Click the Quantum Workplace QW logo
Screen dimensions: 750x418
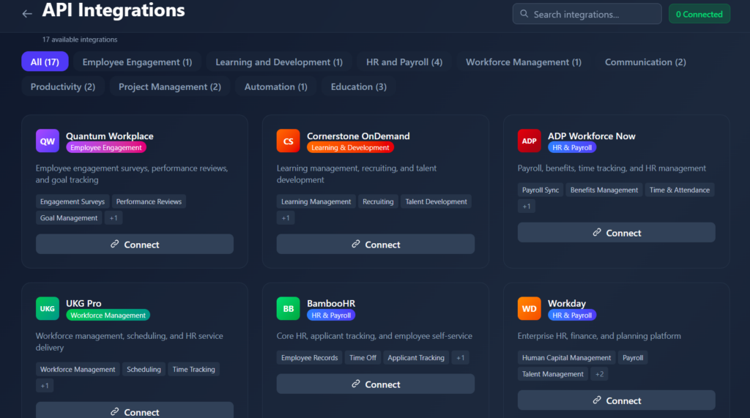[48, 141]
